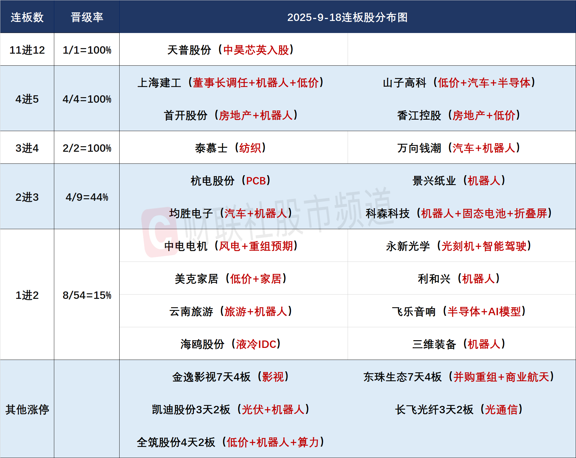Select the 4/9=44% rate cell

pos(87,197)
